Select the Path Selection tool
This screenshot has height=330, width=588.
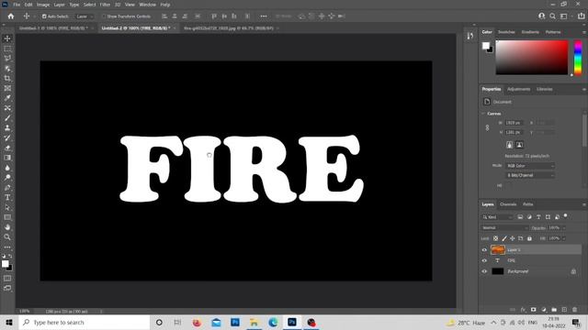(x=7, y=207)
